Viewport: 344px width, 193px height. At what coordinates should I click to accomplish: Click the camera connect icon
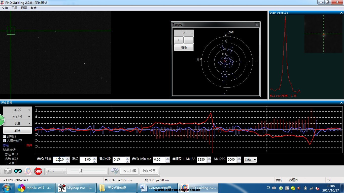(x=8, y=171)
